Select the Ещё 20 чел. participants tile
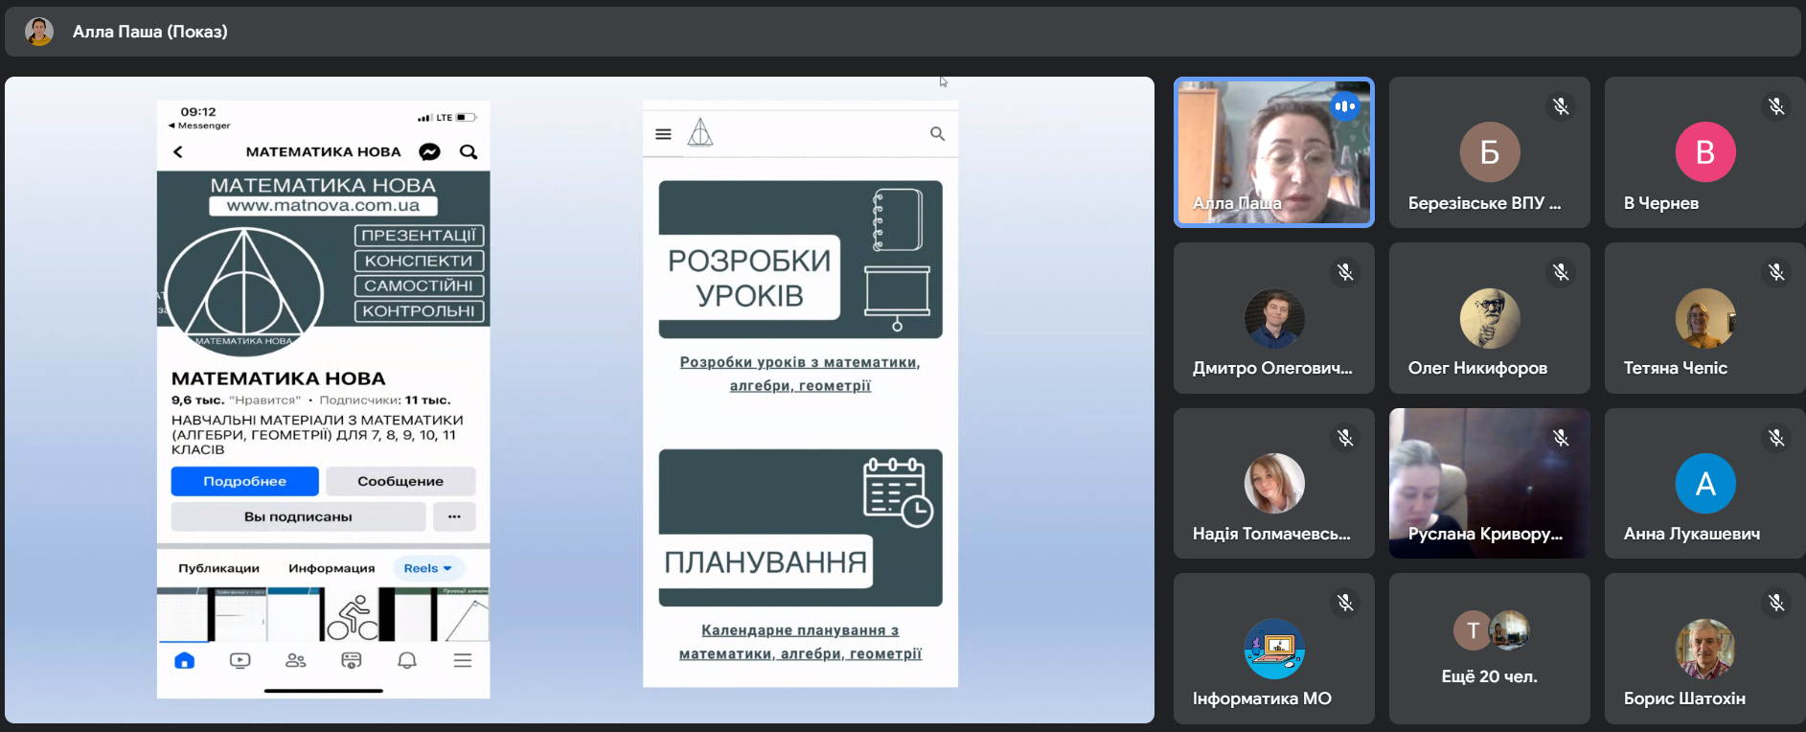The height and width of the screenshot is (732, 1806). [x=1489, y=649]
